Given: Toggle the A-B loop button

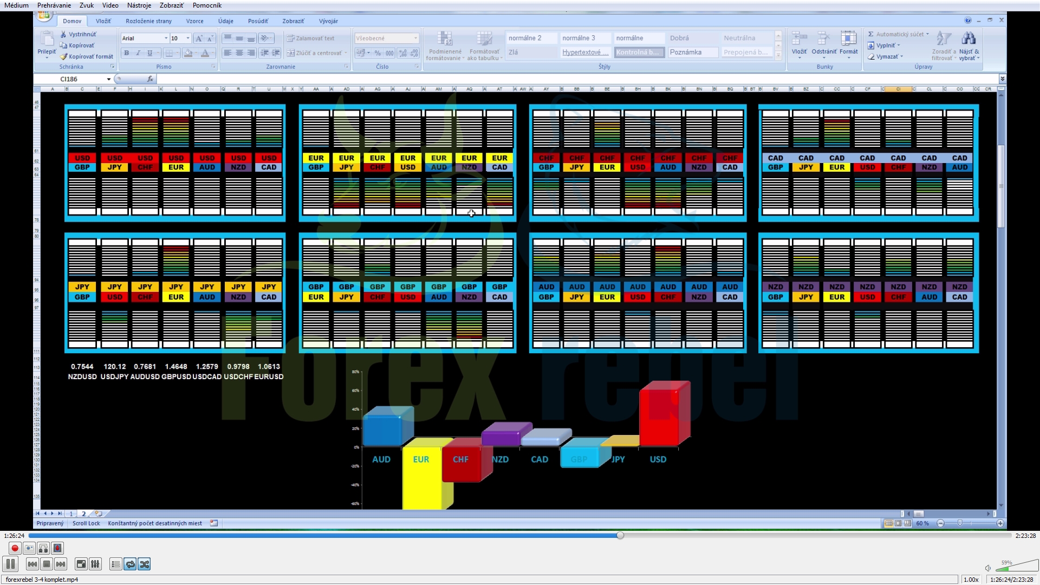Looking at the screenshot, I should coord(43,548).
